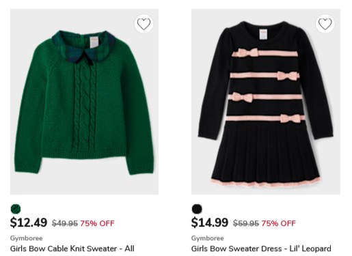Viewport: 352px width, 256px height.
Task: Open the black bow sweater dress image
Action: (266, 102)
